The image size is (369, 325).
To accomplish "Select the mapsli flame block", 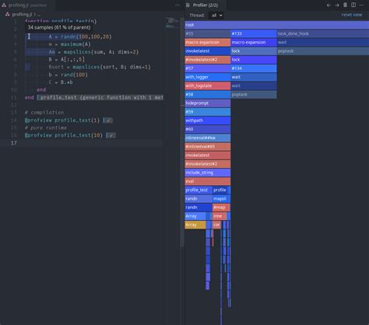I will [220, 198].
